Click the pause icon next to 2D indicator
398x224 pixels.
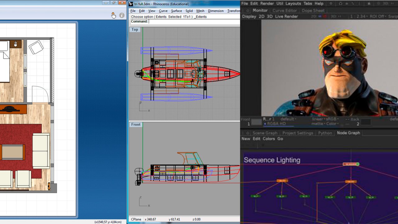(x=320, y=16)
